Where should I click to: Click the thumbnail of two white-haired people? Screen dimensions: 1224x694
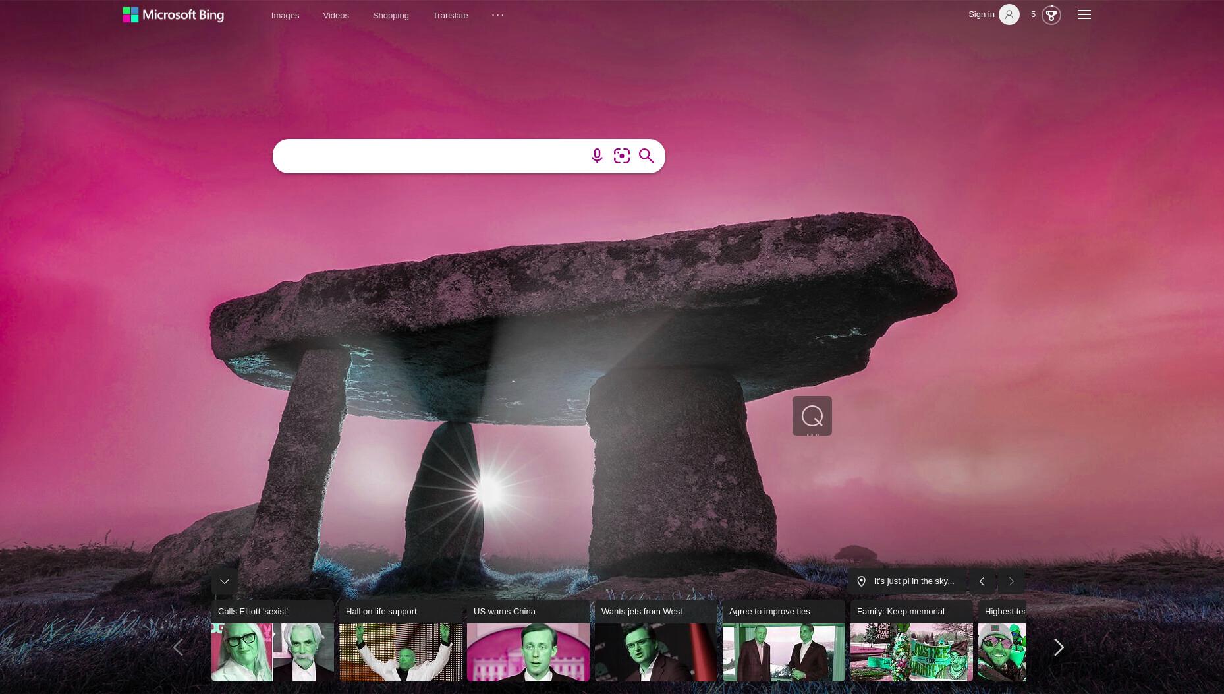273,652
